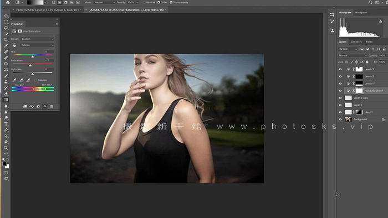
Task: Click the Saturation slider handle
Action: pos(30,65)
